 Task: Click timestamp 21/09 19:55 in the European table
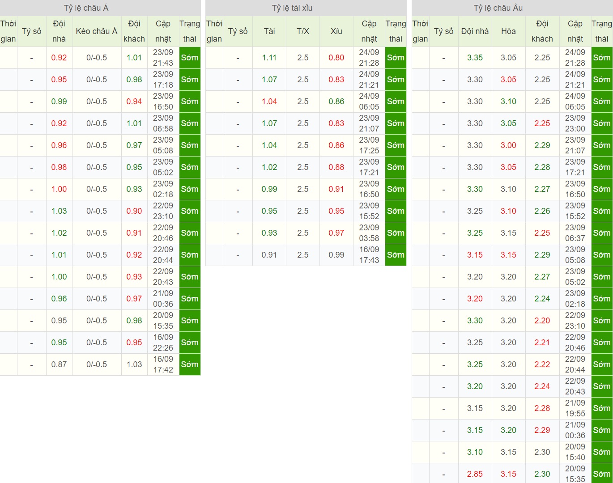[575, 408]
